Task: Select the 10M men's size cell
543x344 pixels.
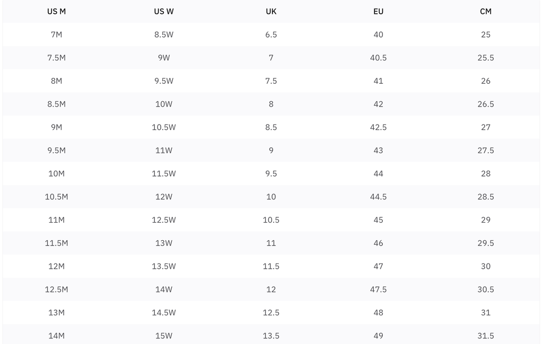Action: tap(56, 174)
